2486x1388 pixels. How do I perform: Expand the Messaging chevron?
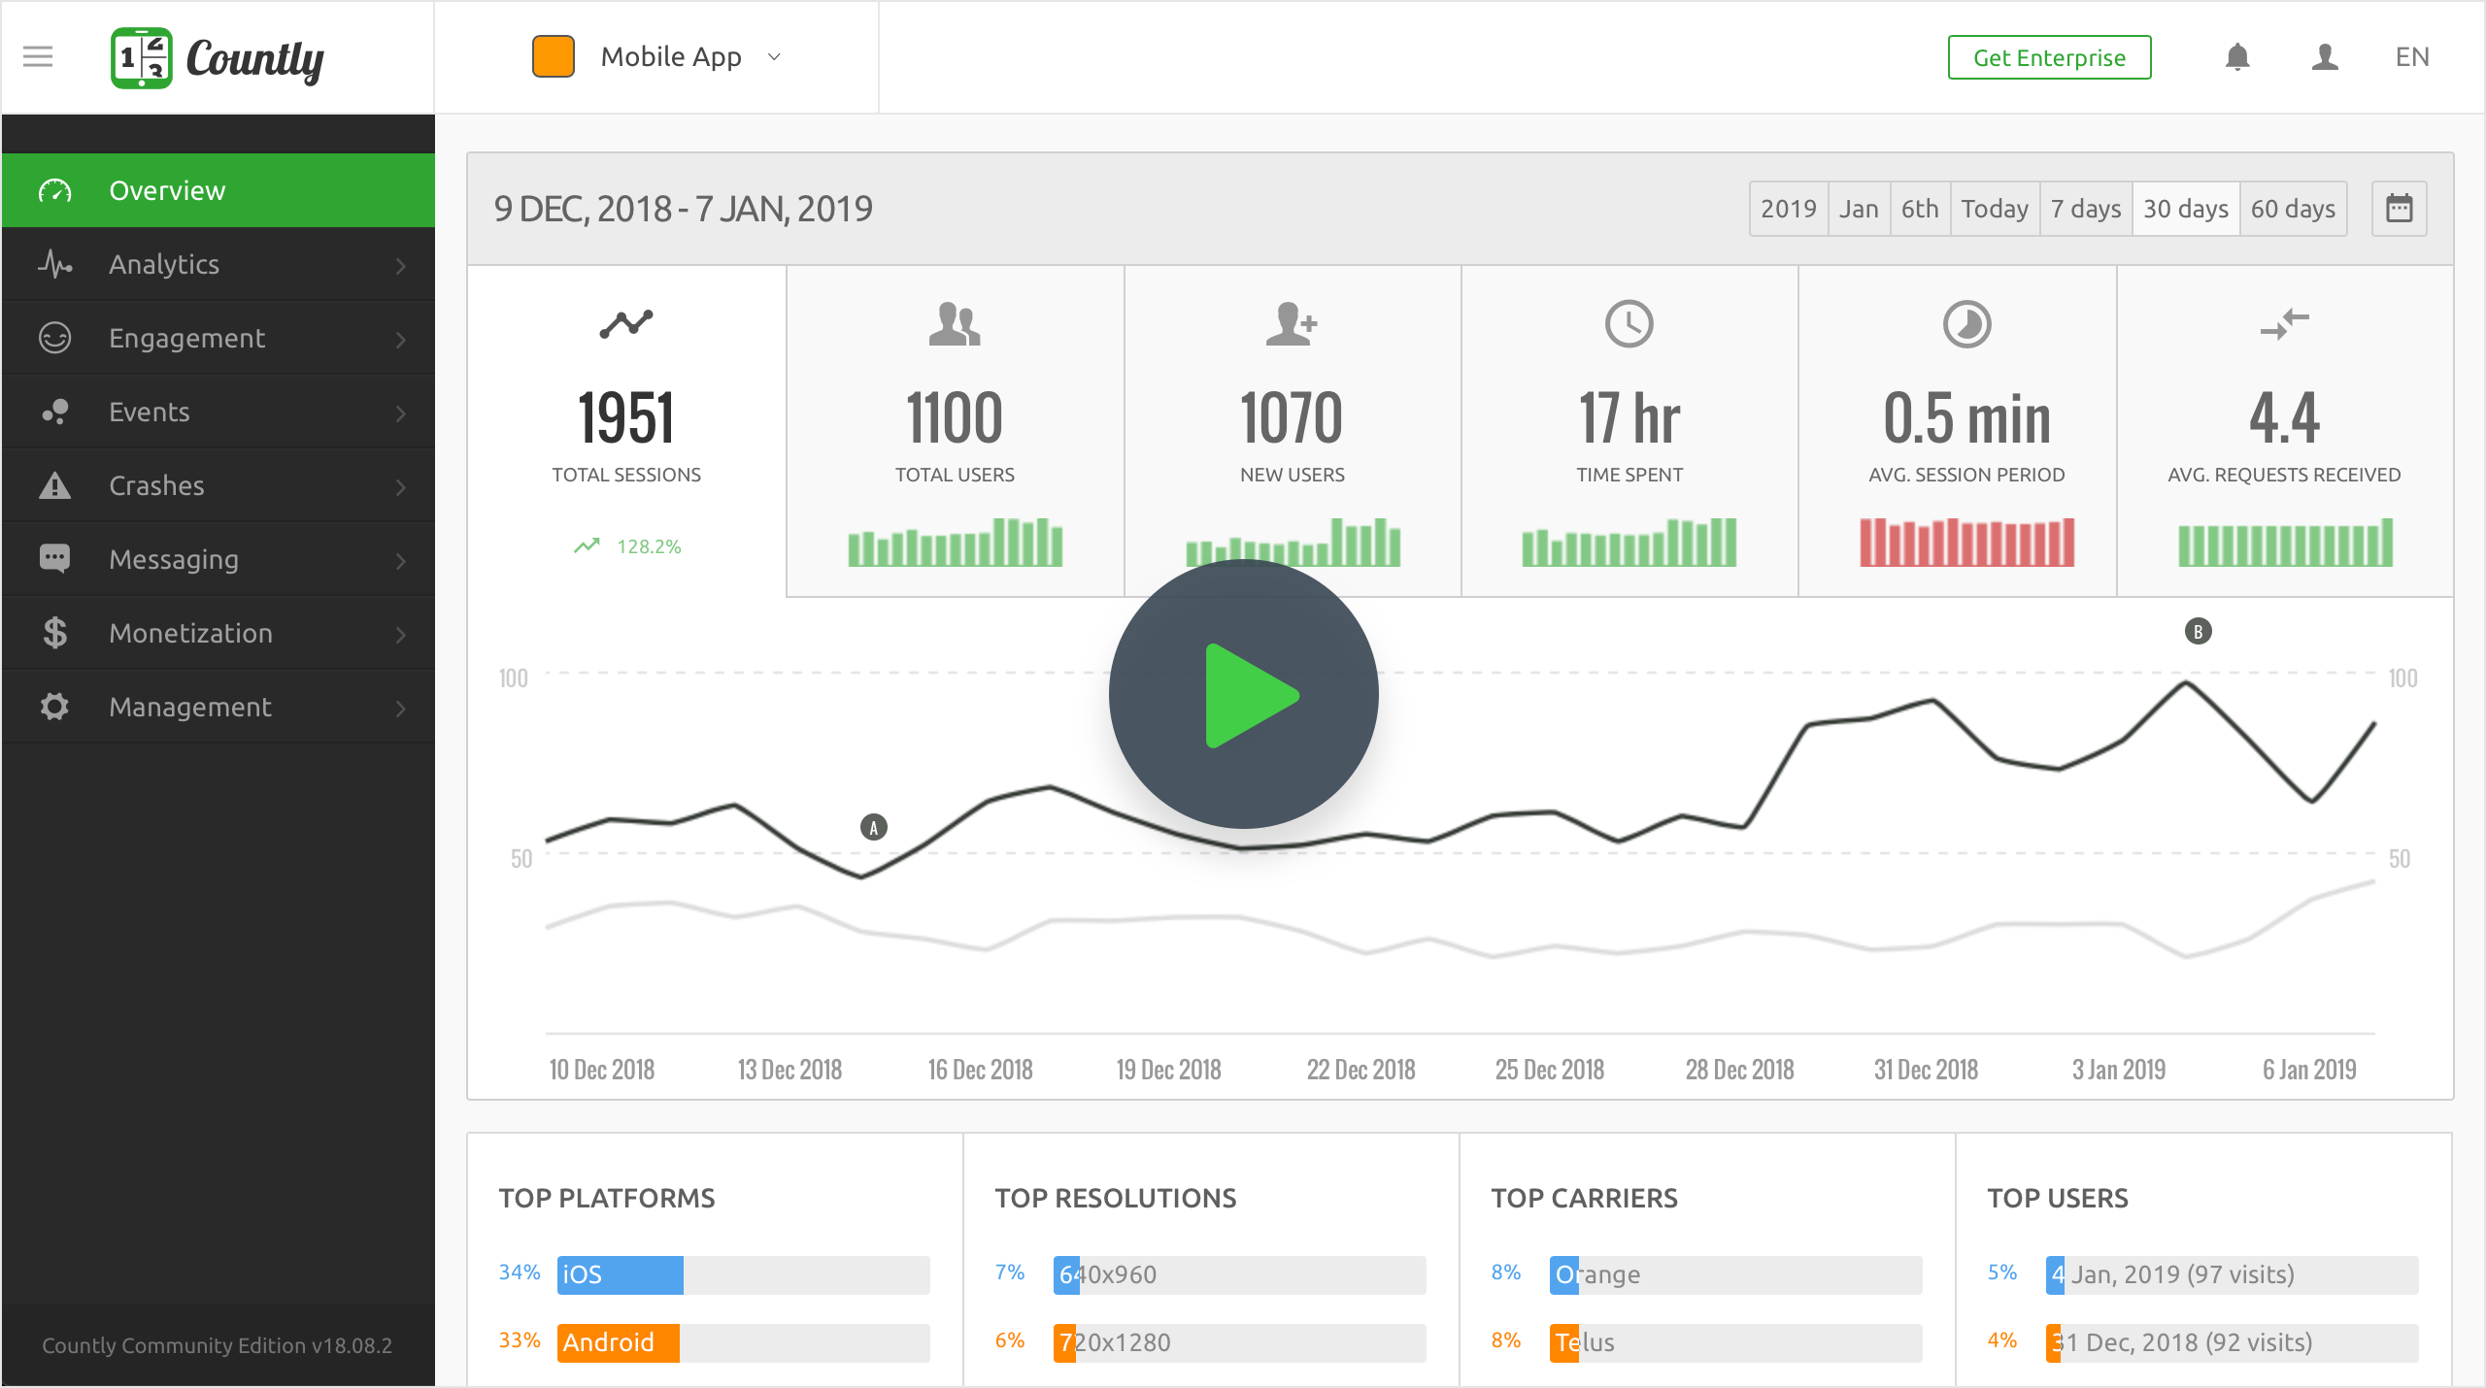[401, 560]
